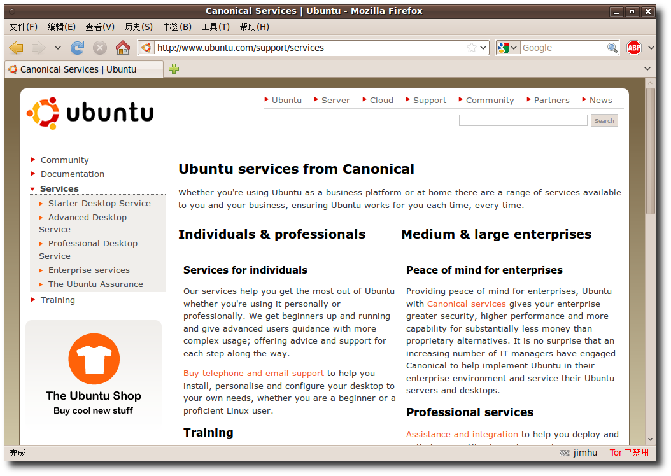671x476 pixels.
Task: Follow the Canonical services inline link
Action: (x=467, y=304)
